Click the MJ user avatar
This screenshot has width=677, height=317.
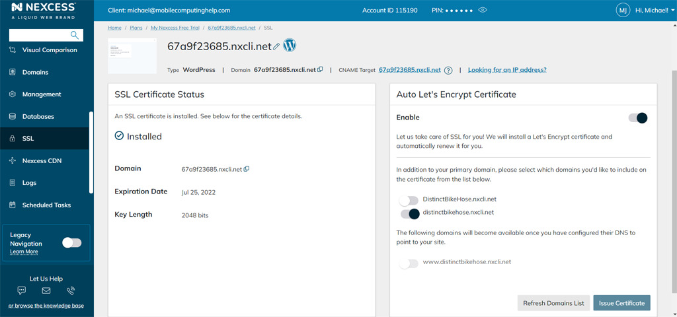[x=623, y=10]
